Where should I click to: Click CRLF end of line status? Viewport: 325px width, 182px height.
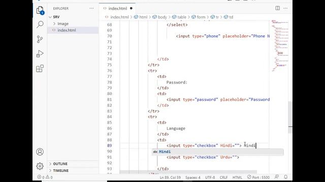click(223, 177)
